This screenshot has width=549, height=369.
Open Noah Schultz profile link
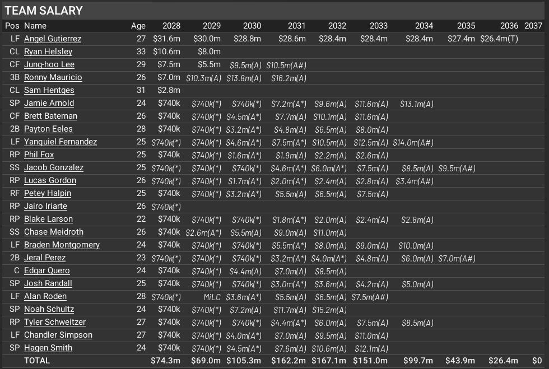pos(49,309)
